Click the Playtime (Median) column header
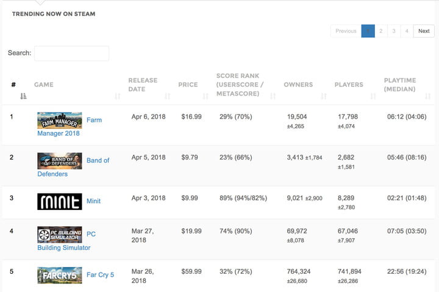The height and width of the screenshot is (292, 439). click(x=400, y=85)
